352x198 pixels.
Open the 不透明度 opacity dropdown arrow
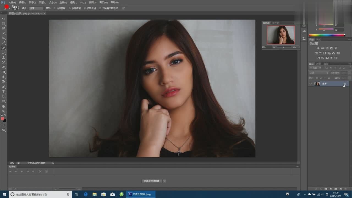349,73
